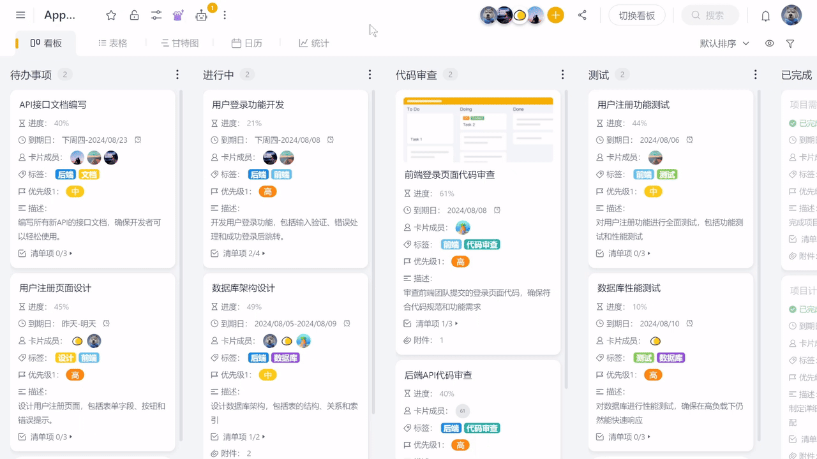Toggle card field visibility eye icon
Viewport: 817px width, 459px height.
770,43
